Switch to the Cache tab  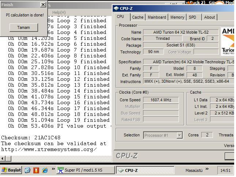point(138,17)
